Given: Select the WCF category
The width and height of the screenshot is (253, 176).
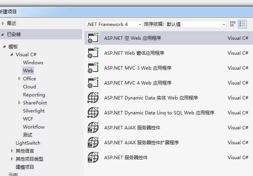Looking at the screenshot, I should [28, 119].
